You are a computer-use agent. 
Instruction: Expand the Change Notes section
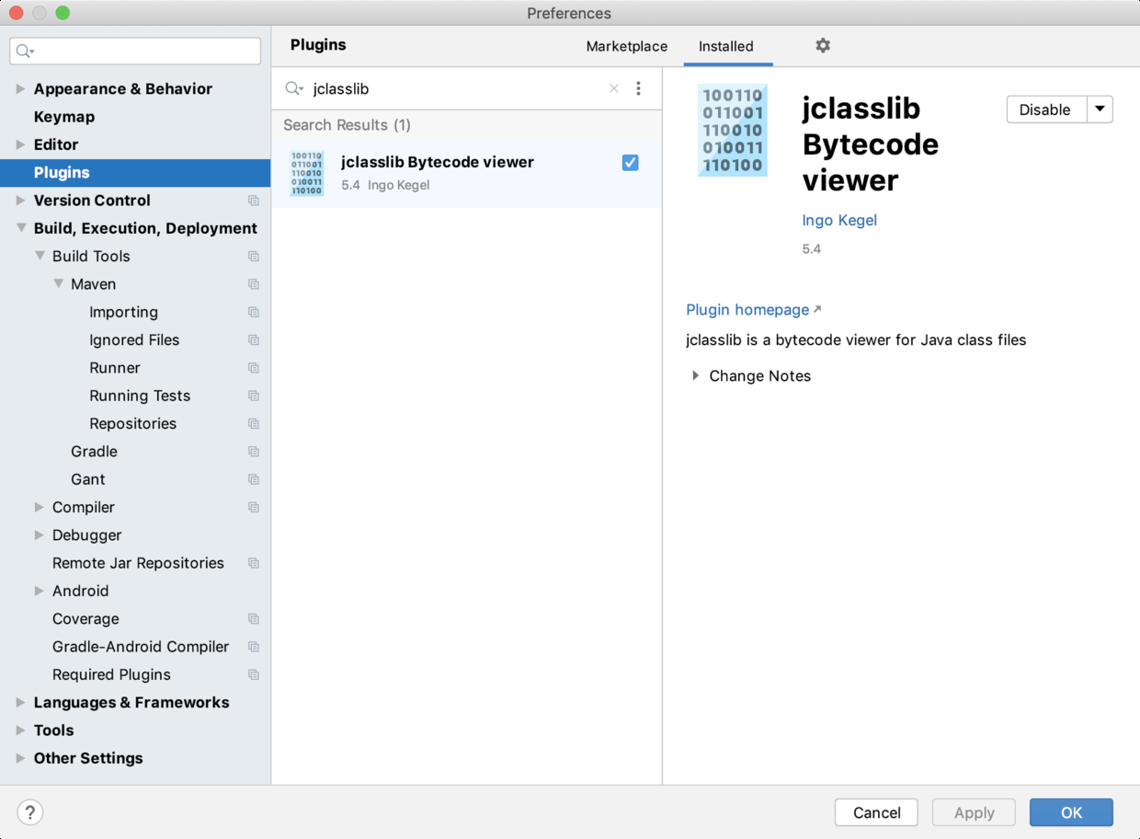pos(696,375)
